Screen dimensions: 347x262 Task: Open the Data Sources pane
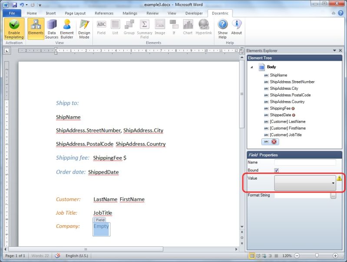point(52,29)
